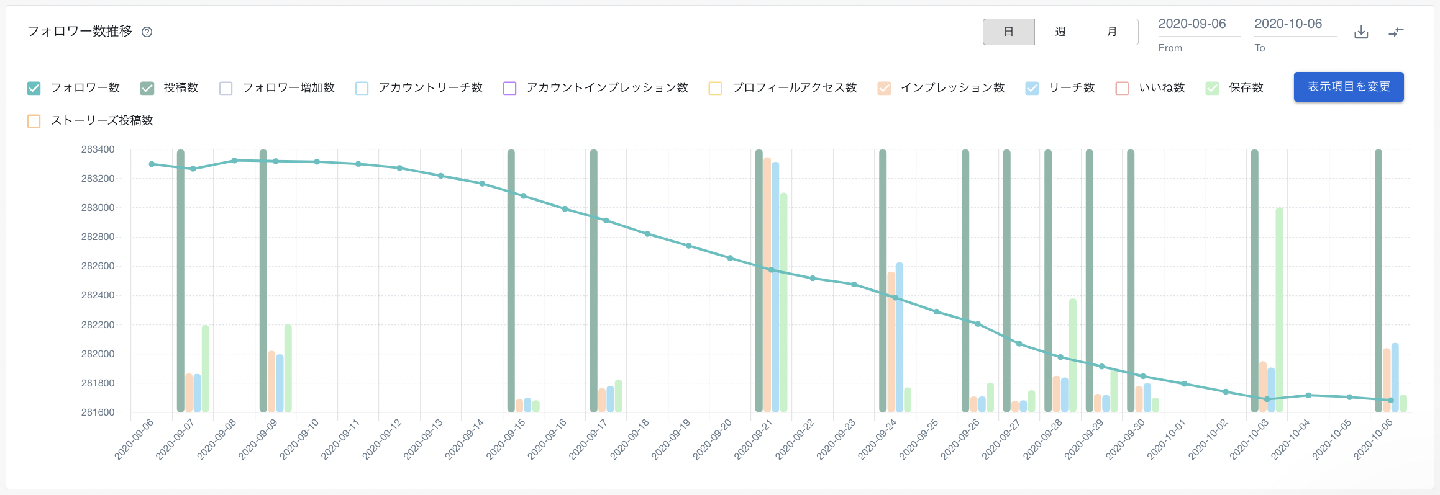
Task: Open the To date field 2020-10-06
Action: click(x=1295, y=24)
